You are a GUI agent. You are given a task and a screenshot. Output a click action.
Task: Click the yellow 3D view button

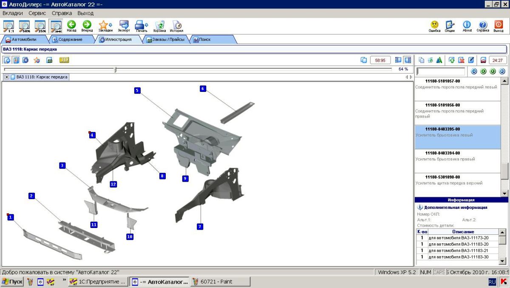click(x=64, y=60)
